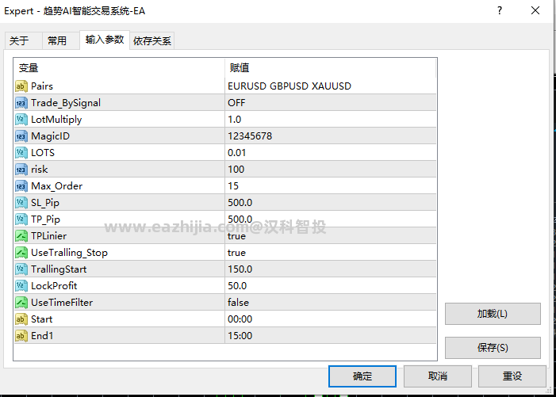Select the Pairs variable name
This screenshot has height=397, width=556.
[x=42, y=86]
